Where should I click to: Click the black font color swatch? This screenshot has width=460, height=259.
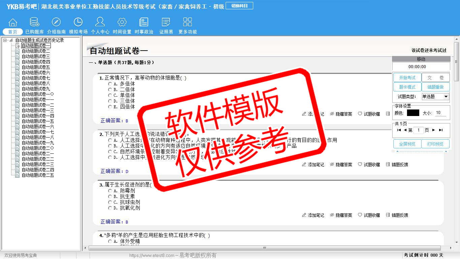point(413,113)
